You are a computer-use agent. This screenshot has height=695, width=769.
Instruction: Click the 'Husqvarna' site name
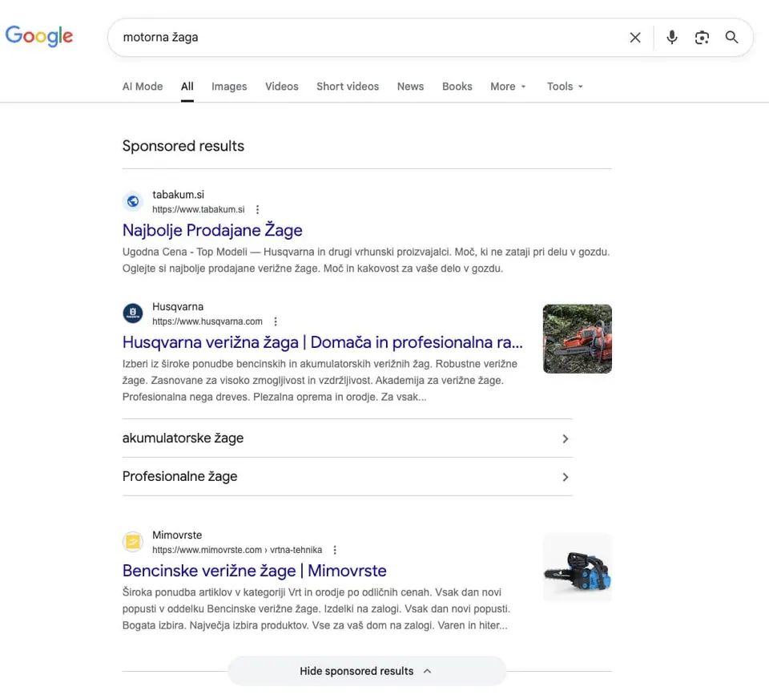point(178,307)
